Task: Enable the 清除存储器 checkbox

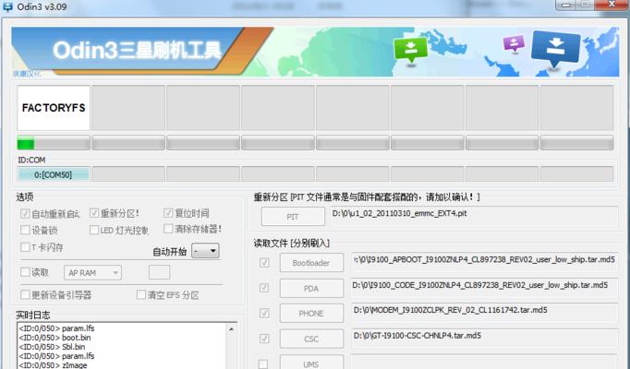Action: (168, 229)
